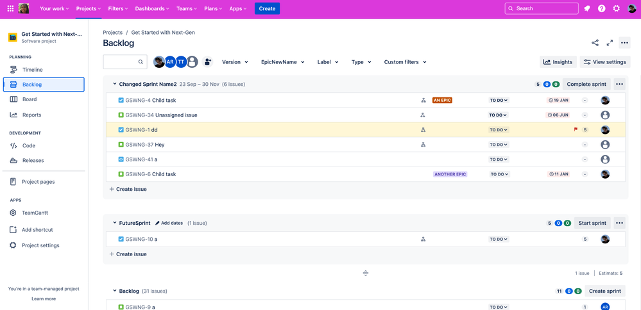
Task: Open the backlog page more-actions ellipsis
Action: point(624,43)
